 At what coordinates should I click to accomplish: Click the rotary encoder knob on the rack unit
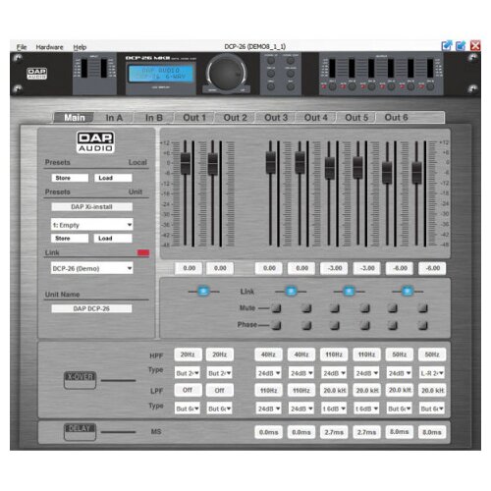coord(227,73)
